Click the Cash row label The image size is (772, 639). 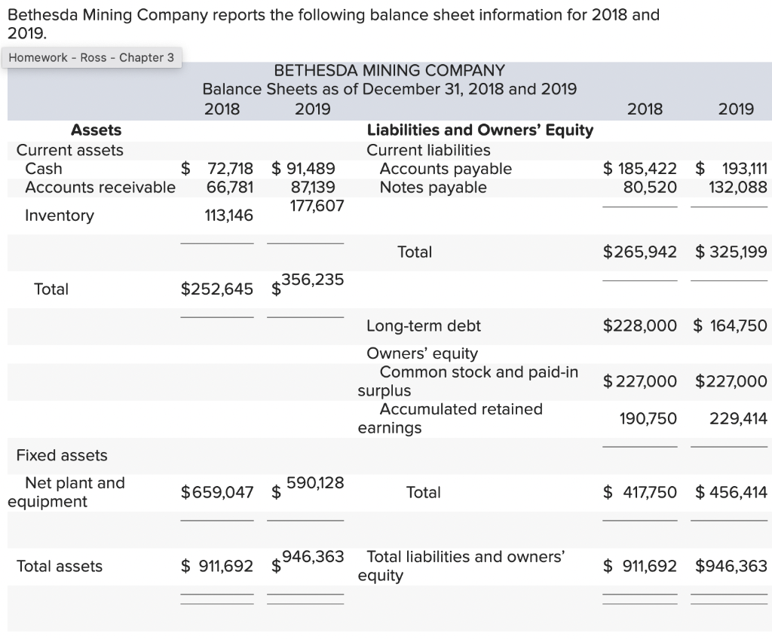(44, 169)
